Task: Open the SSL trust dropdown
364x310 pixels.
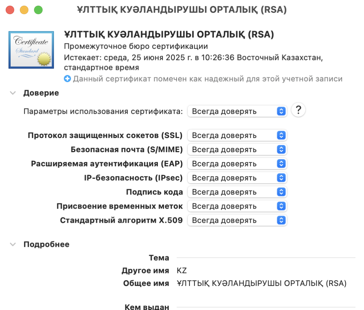Action: pyautogui.click(x=237, y=135)
